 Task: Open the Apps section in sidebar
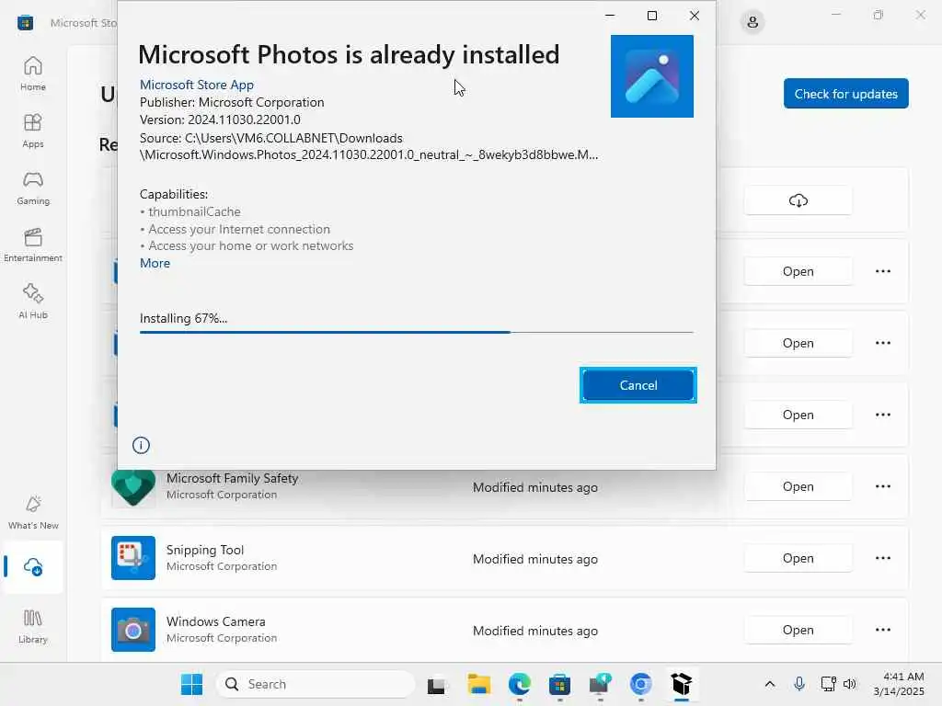[x=33, y=131]
